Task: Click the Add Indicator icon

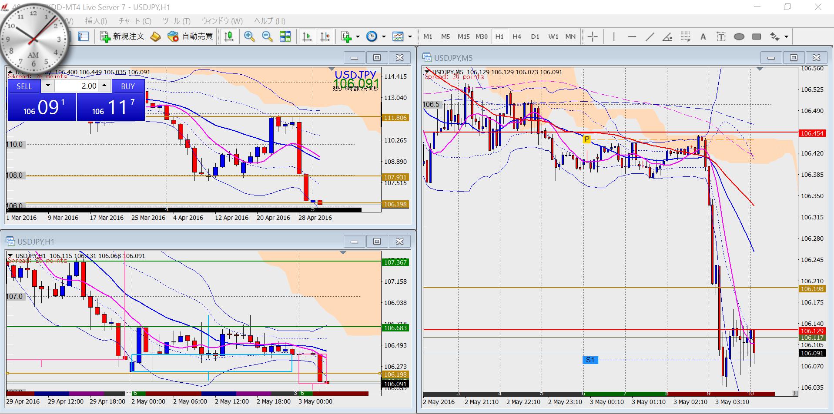Action: [x=346, y=36]
